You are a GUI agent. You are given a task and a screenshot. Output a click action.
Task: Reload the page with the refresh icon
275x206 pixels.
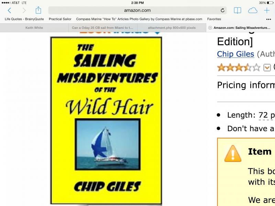pos(222,10)
